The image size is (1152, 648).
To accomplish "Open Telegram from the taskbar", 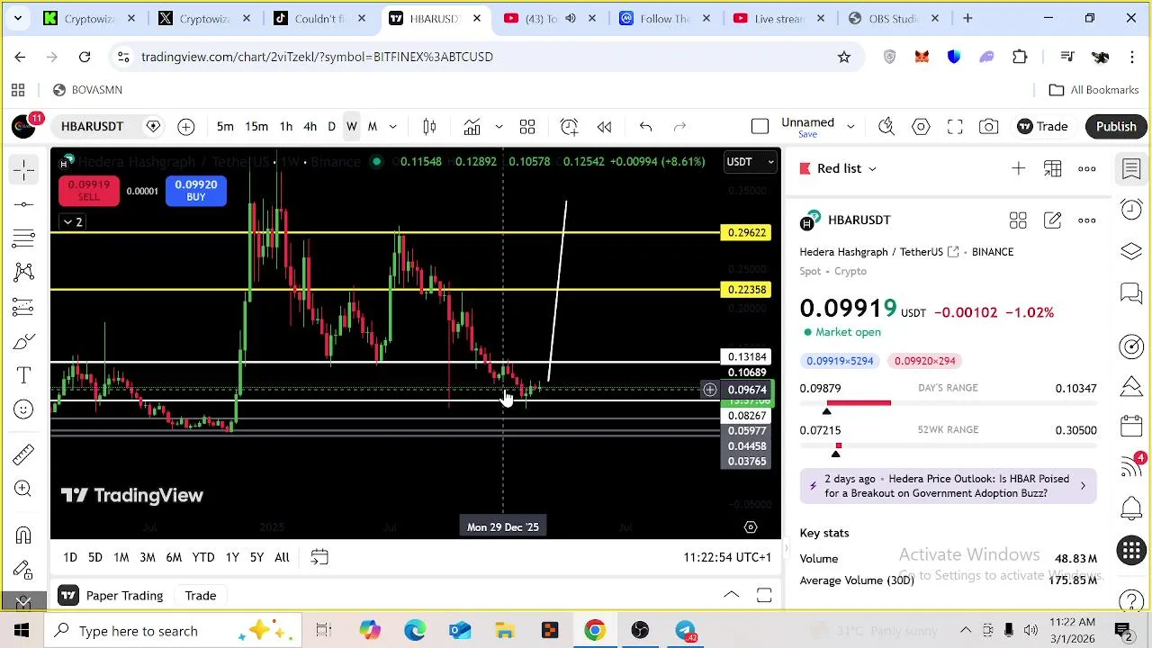I will pos(685,631).
